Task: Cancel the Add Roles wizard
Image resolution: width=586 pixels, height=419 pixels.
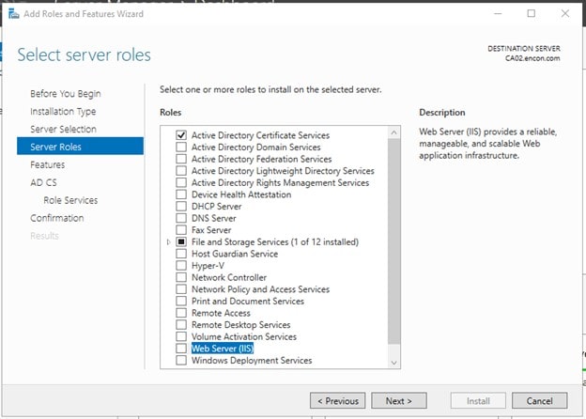Action: click(539, 401)
